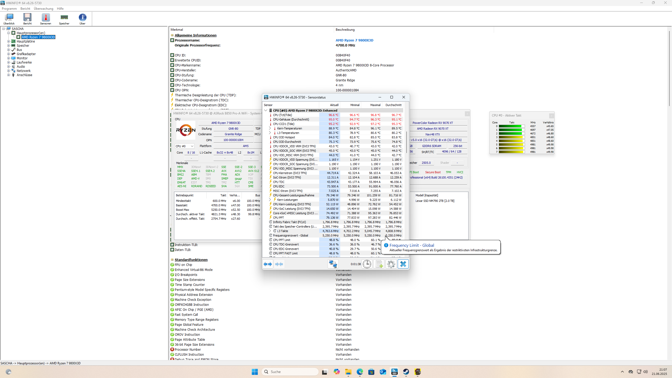Open remote network monitoring icon
The height and width of the screenshot is (378, 672).
(x=333, y=264)
